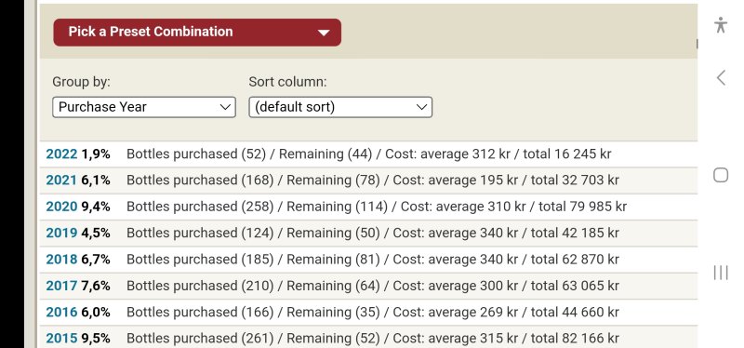This screenshot has height=348, width=744.
Task: Open the 2019 purchase year link
Action: 61,233
